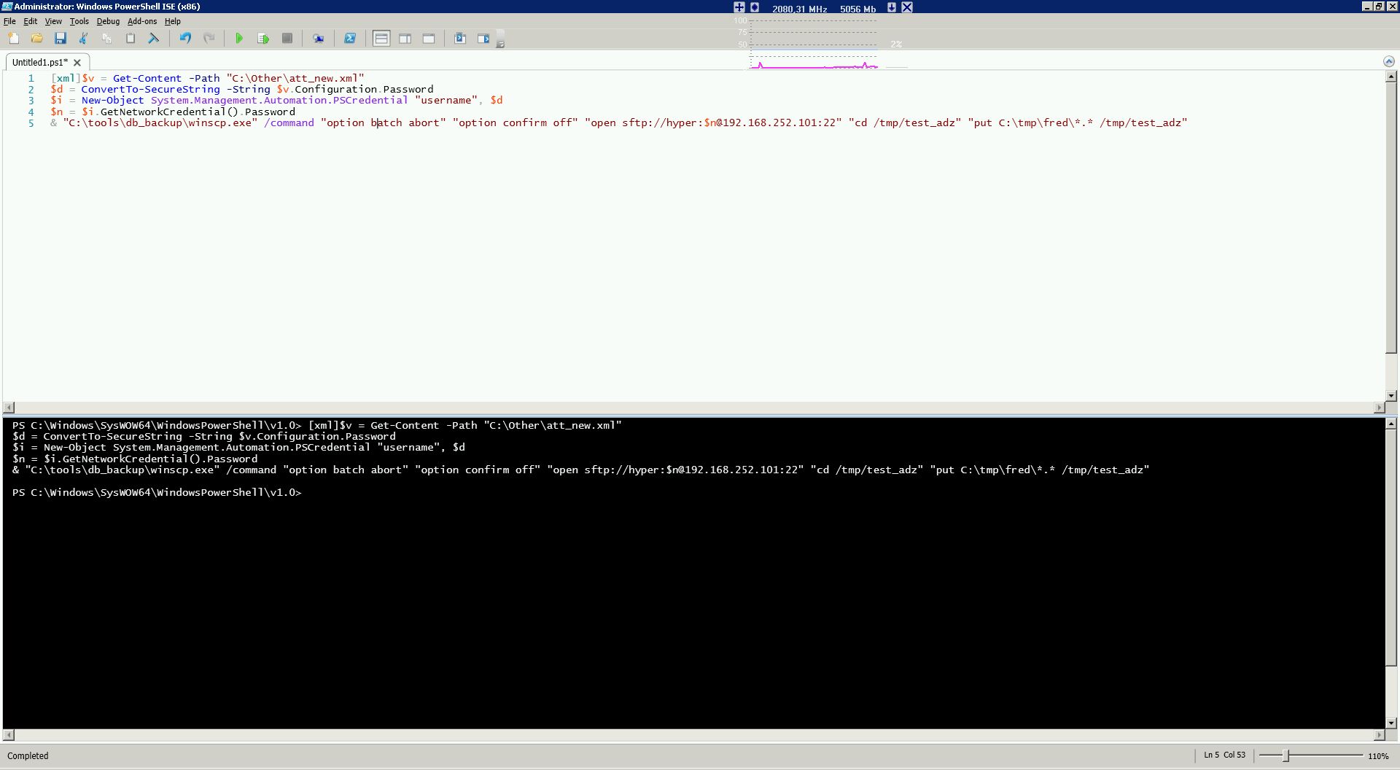
Task: Run the script with the green play button
Action: pos(239,39)
